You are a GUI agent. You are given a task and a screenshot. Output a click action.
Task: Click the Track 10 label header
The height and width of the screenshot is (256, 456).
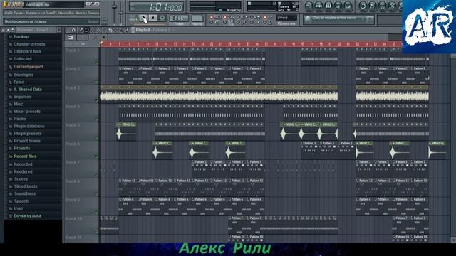pos(81,225)
